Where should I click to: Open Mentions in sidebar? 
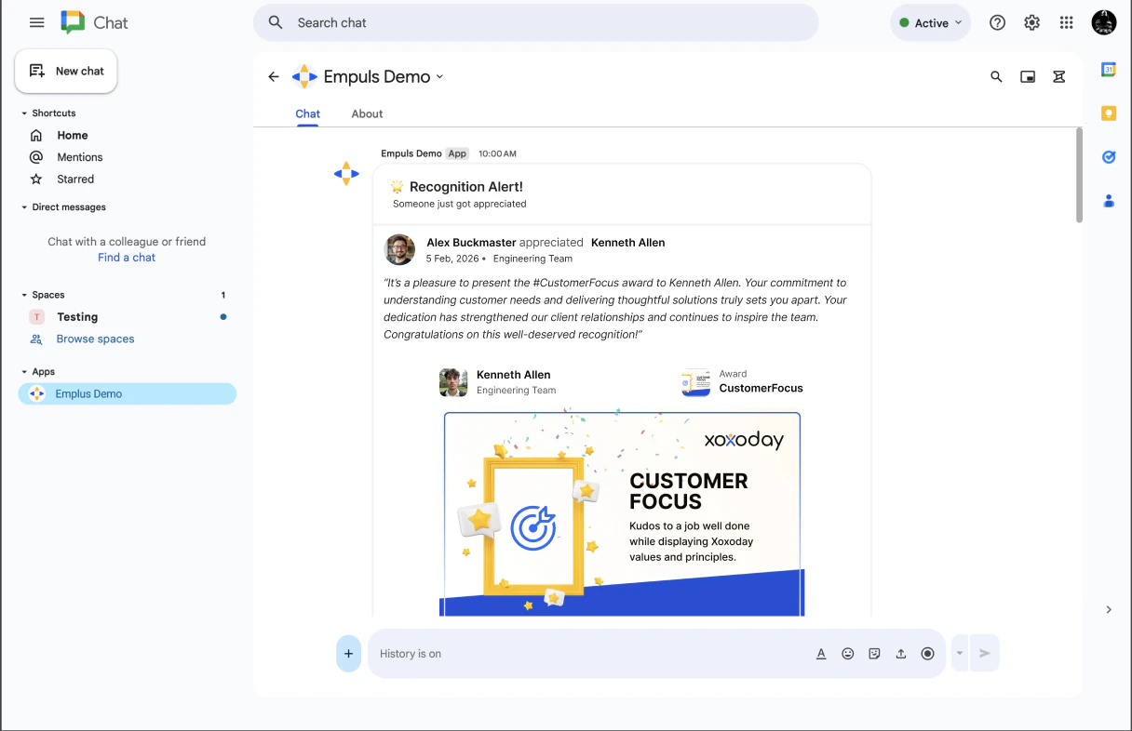[80, 157]
